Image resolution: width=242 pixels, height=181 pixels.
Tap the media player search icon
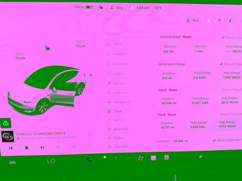coord(89,146)
